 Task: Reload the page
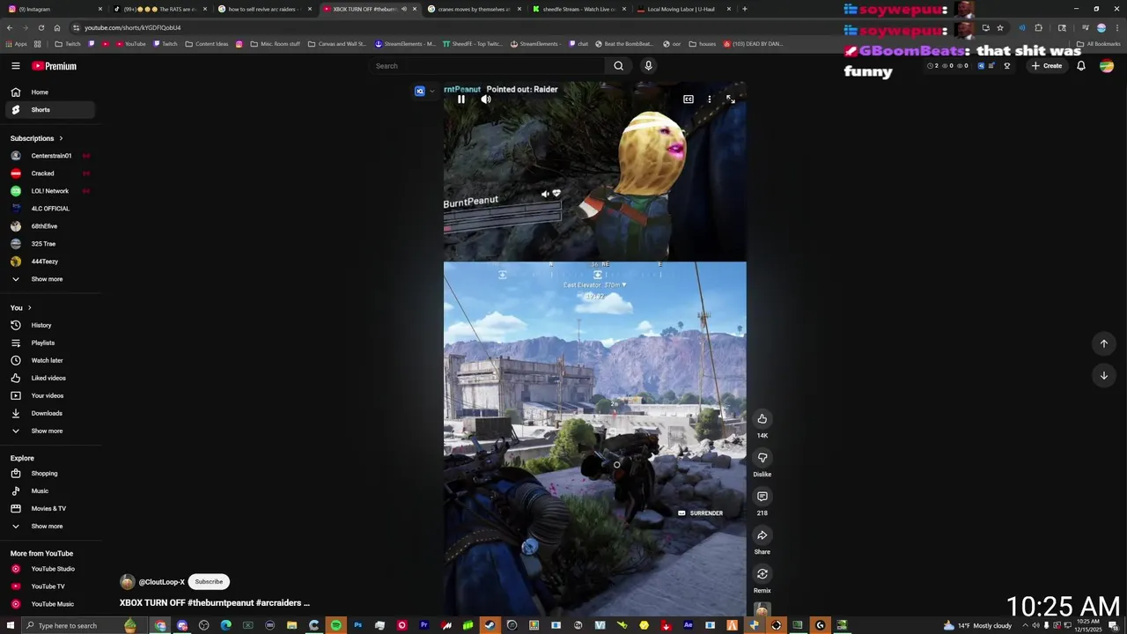tap(41, 27)
